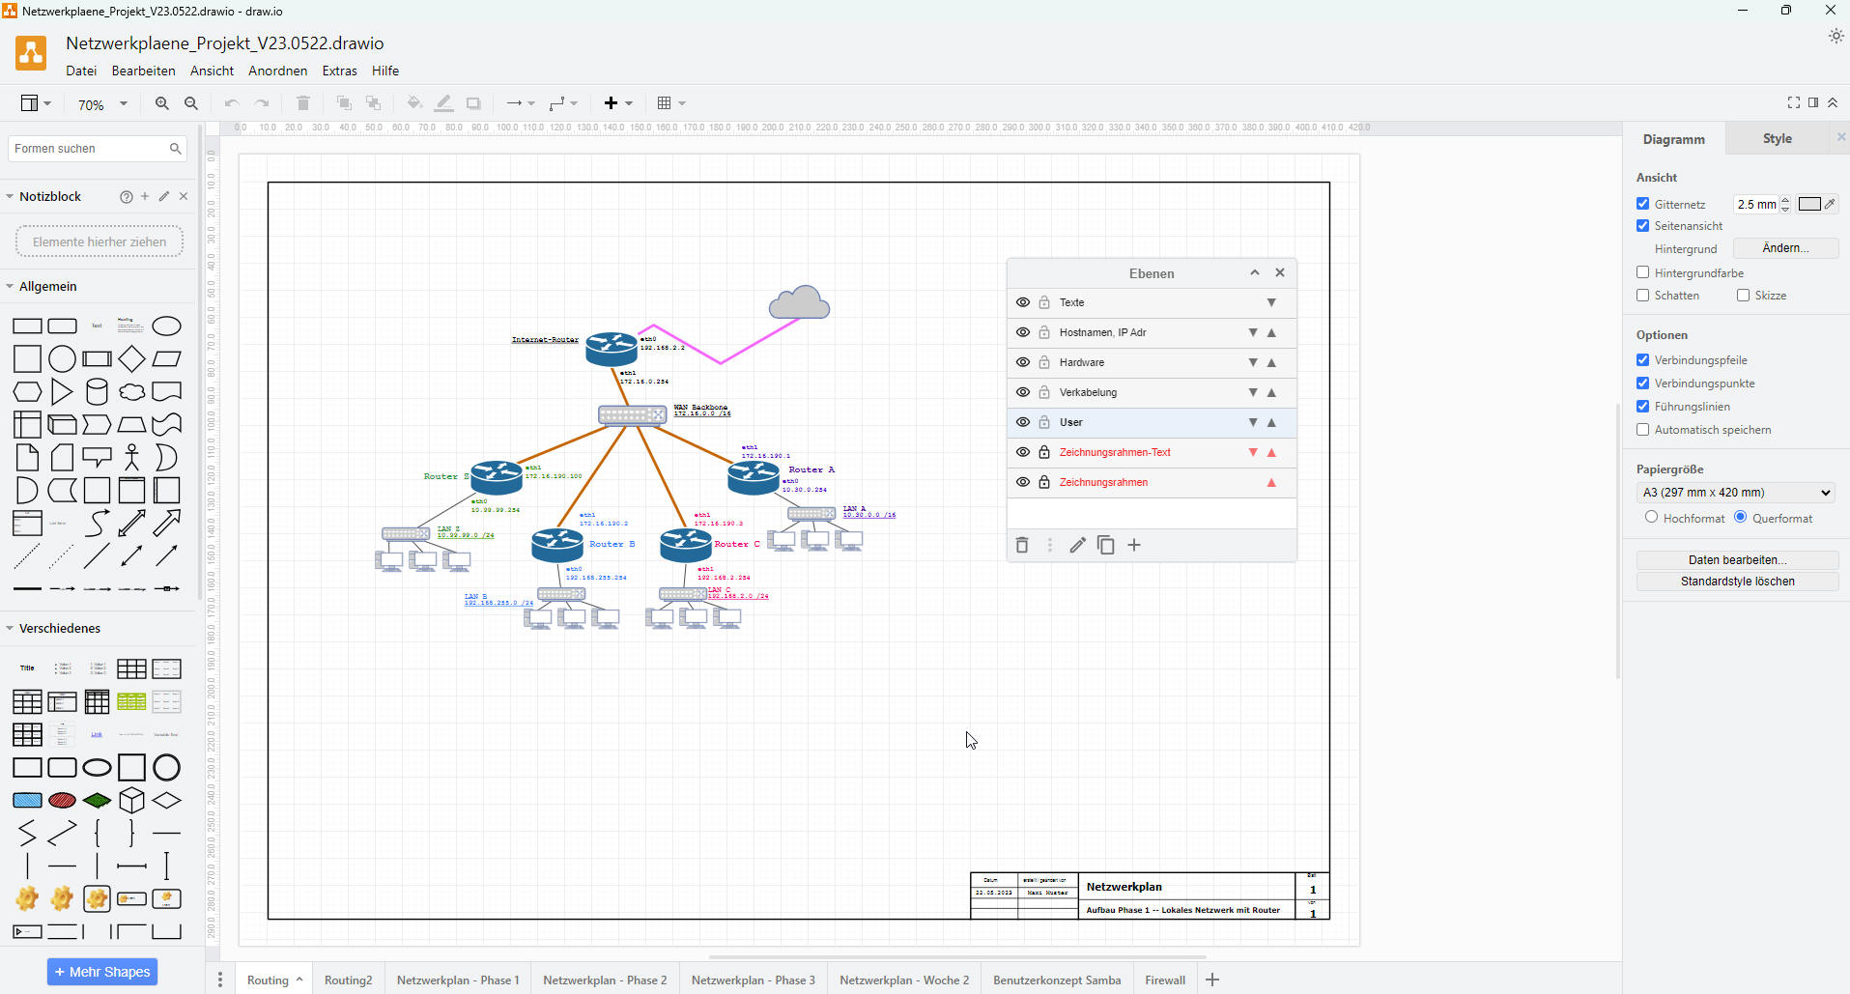This screenshot has width=1850, height=994.
Task: Open the waypoint style dropdown
Action: 563,103
